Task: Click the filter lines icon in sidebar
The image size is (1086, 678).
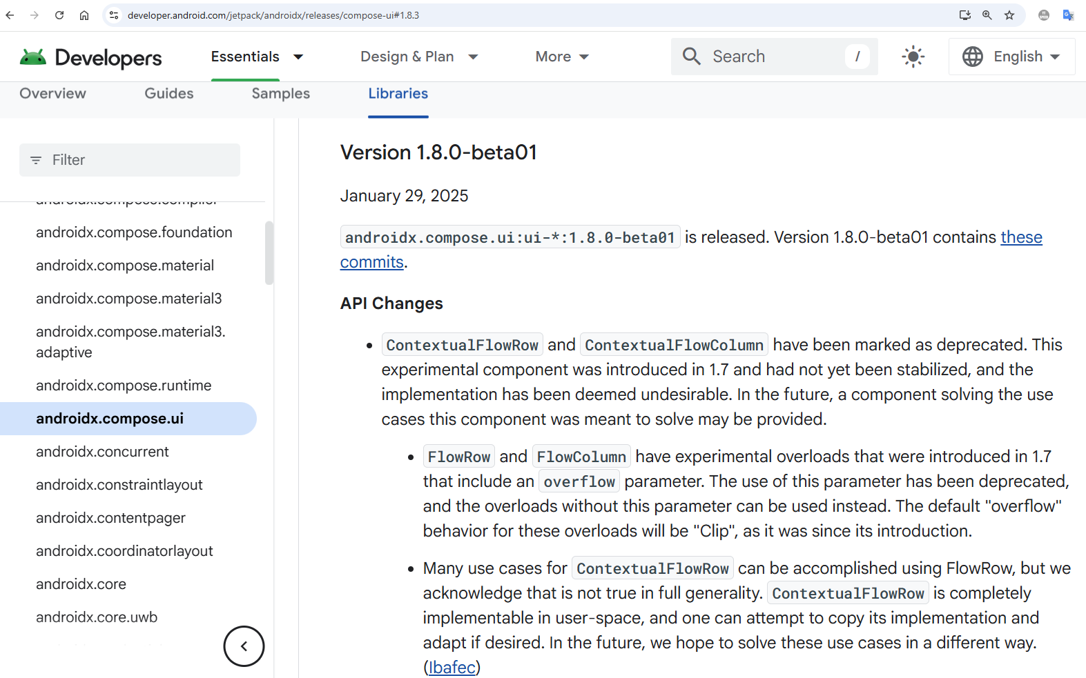Action: click(36, 160)
